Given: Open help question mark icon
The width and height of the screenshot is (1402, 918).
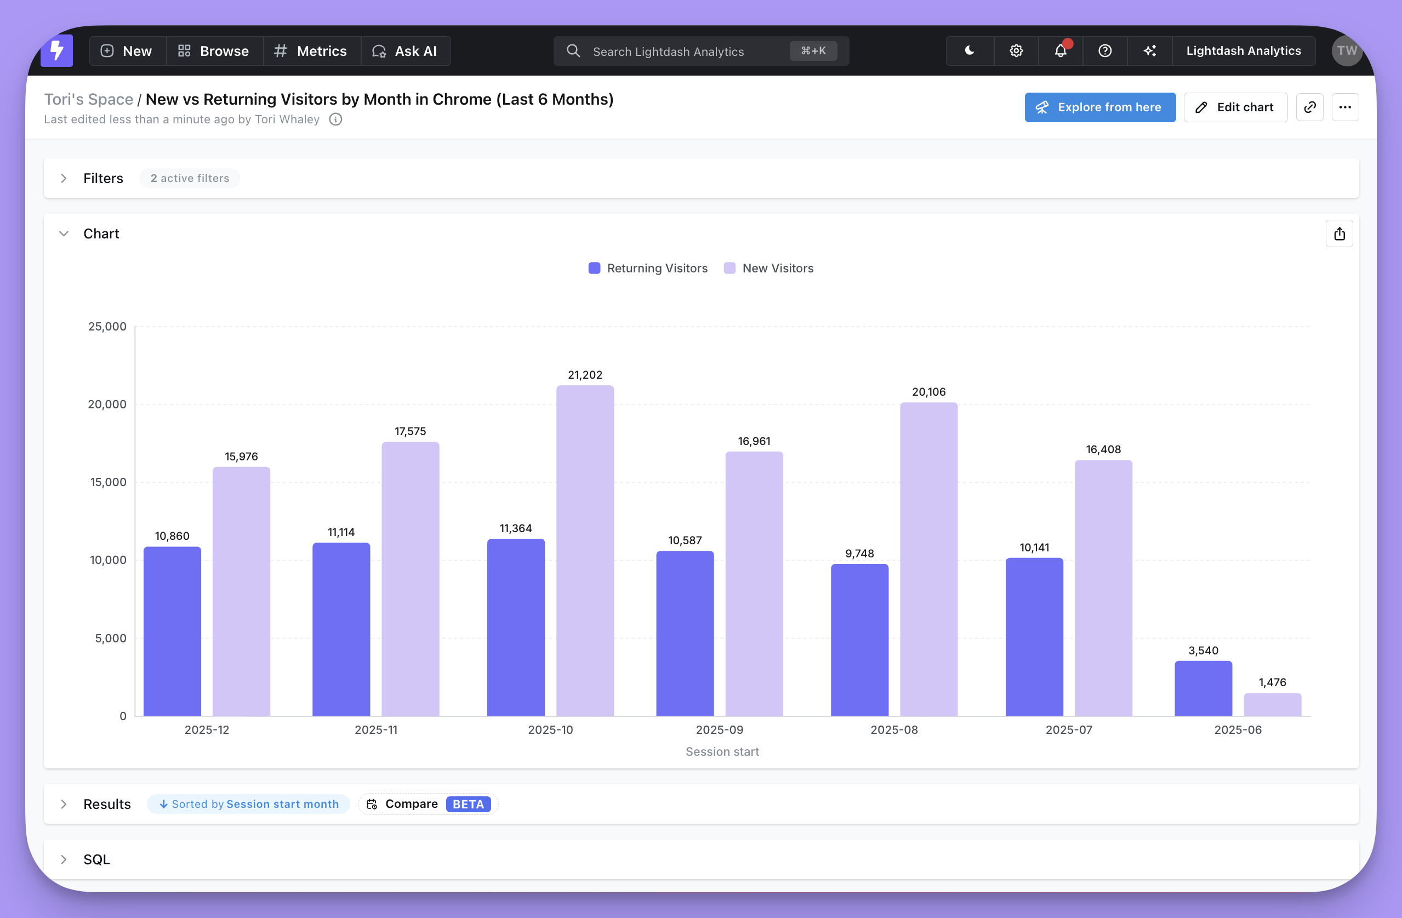Looking at the screenshot, I should 1105,50.
